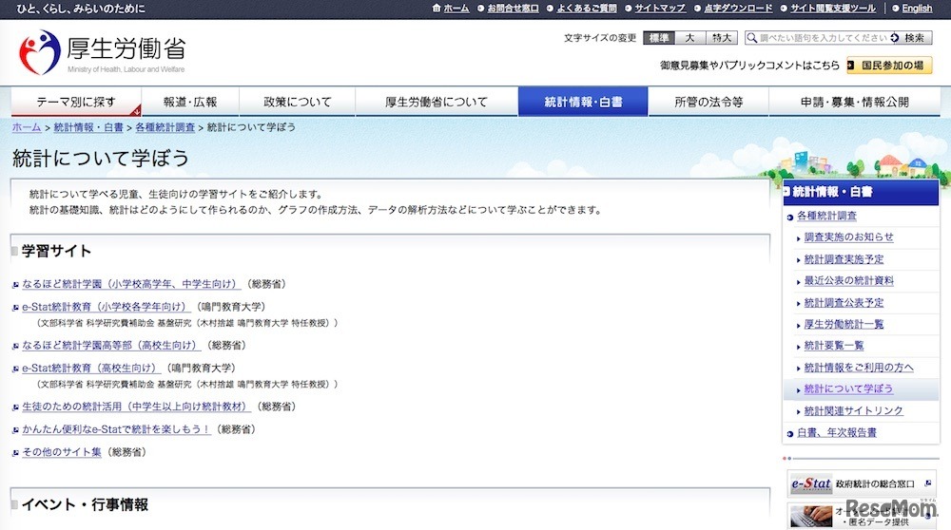
Task: Open the 報道・広報 navigation tab
Action: tap(190, 102)
